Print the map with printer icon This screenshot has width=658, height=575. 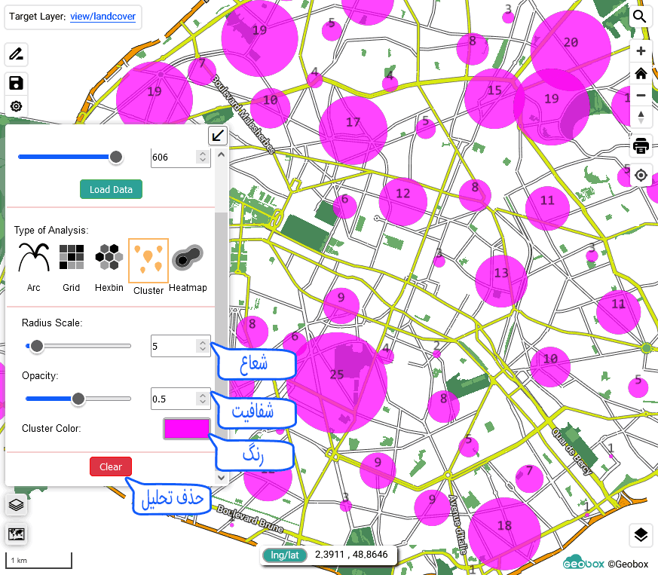pyautogui.click(x=641, y=145)
